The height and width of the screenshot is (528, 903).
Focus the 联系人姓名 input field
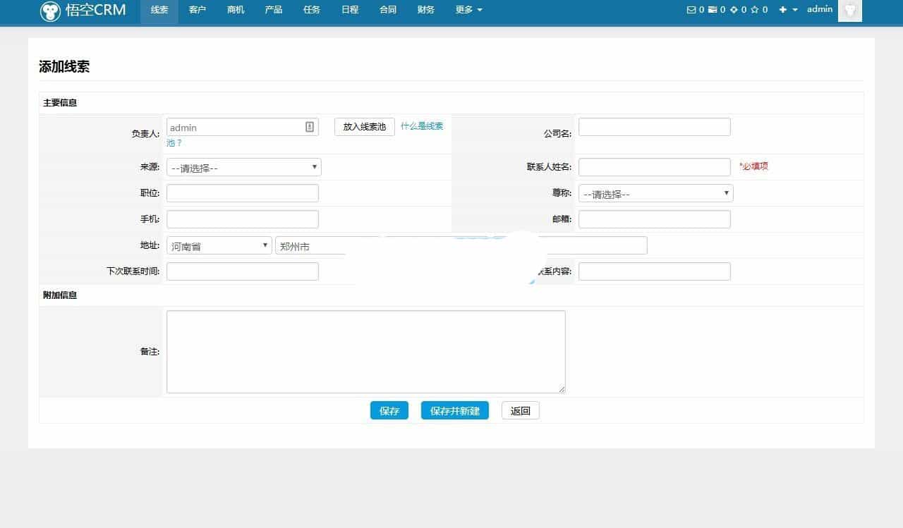click(x=655, y=167)
